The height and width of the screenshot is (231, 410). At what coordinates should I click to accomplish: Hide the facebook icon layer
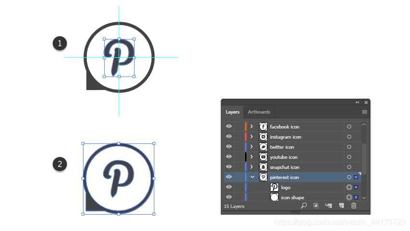(229, 127)
